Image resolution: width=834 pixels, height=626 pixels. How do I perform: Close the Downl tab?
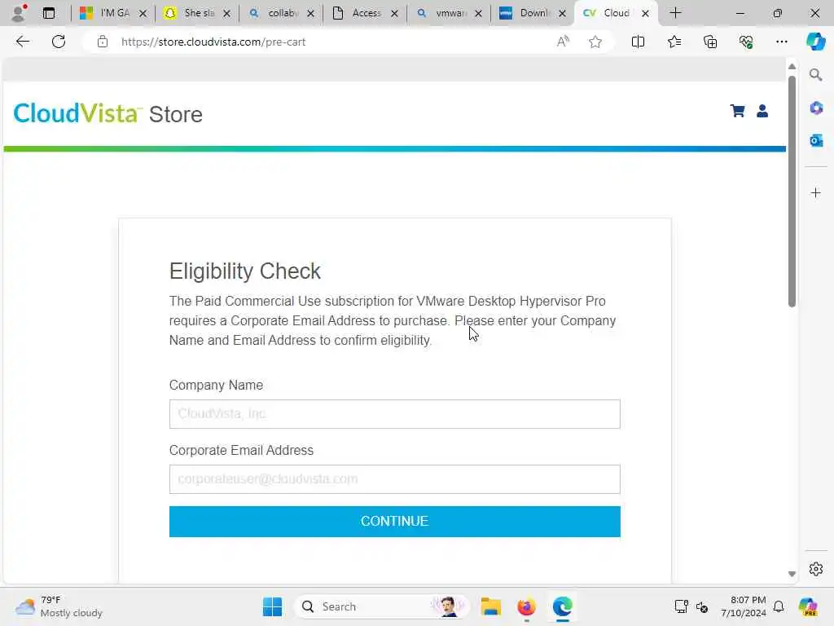(x=562, y=13)
